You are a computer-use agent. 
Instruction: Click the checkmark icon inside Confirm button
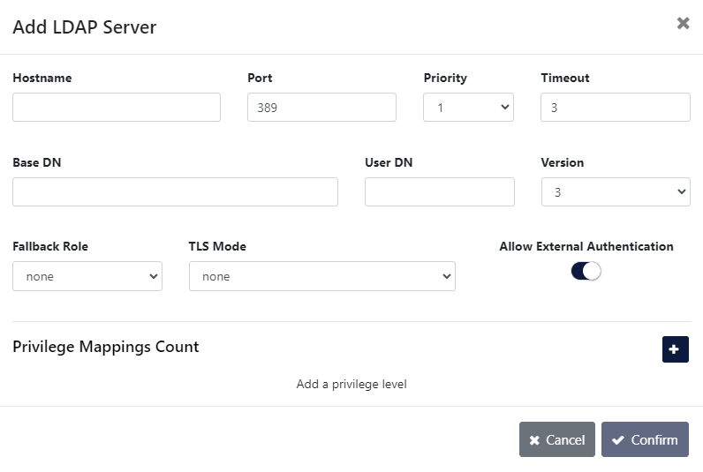pyautogui.click(x=618, y=440)
